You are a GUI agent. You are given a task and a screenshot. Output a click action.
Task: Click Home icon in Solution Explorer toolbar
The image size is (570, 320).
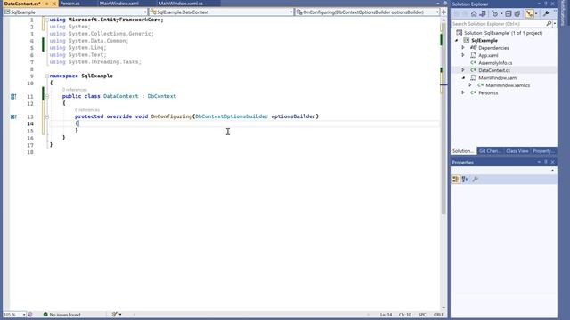[x=474, y=14]
